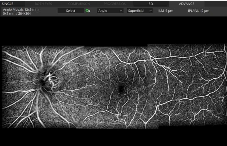Click the chevron arrow of the Superficial dropdown

(x=150, y=11)
